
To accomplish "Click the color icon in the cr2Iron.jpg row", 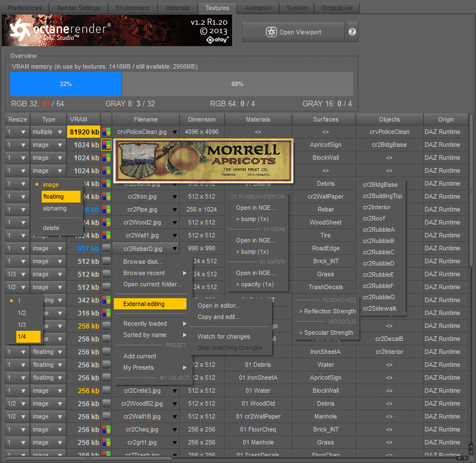I will (106, 196).
